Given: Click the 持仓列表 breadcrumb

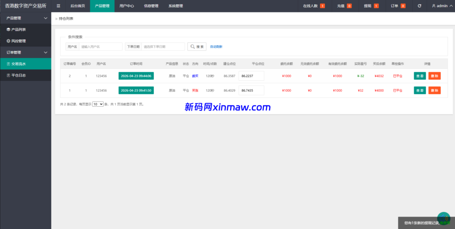Looking at the screenshot, I should (x=66, y=19).
